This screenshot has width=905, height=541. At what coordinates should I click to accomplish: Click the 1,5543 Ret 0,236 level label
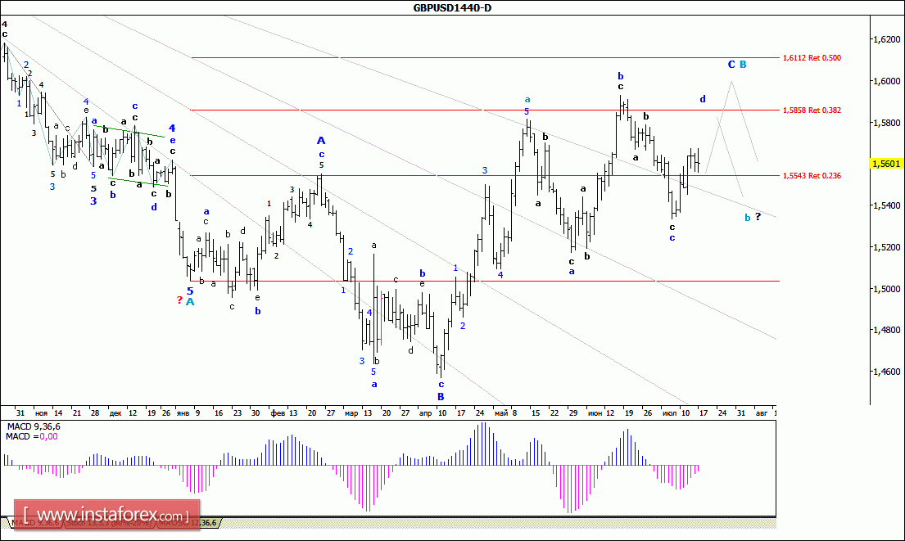pos(812,176)
